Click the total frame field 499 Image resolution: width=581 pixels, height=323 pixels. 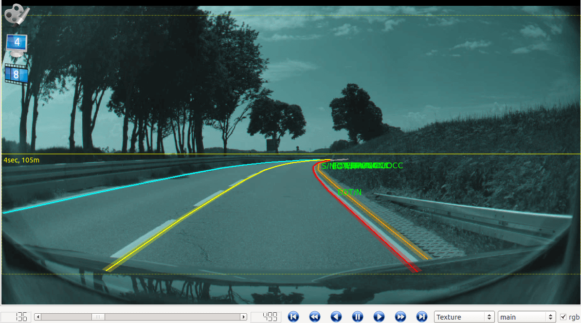point(265,317)
